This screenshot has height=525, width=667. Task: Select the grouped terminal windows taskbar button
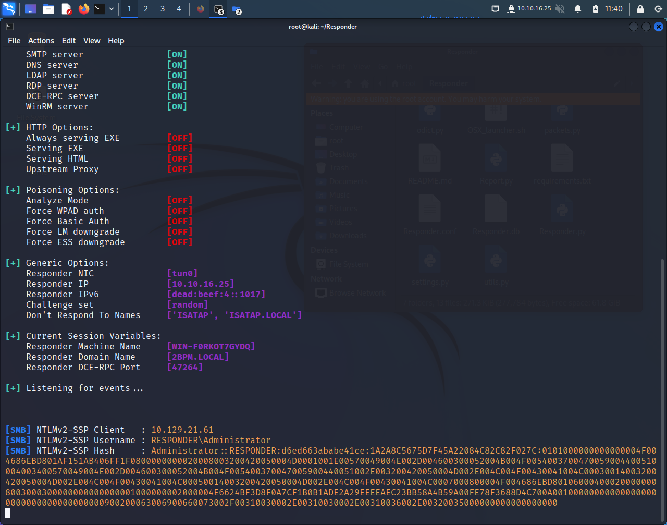coord(219,9)
